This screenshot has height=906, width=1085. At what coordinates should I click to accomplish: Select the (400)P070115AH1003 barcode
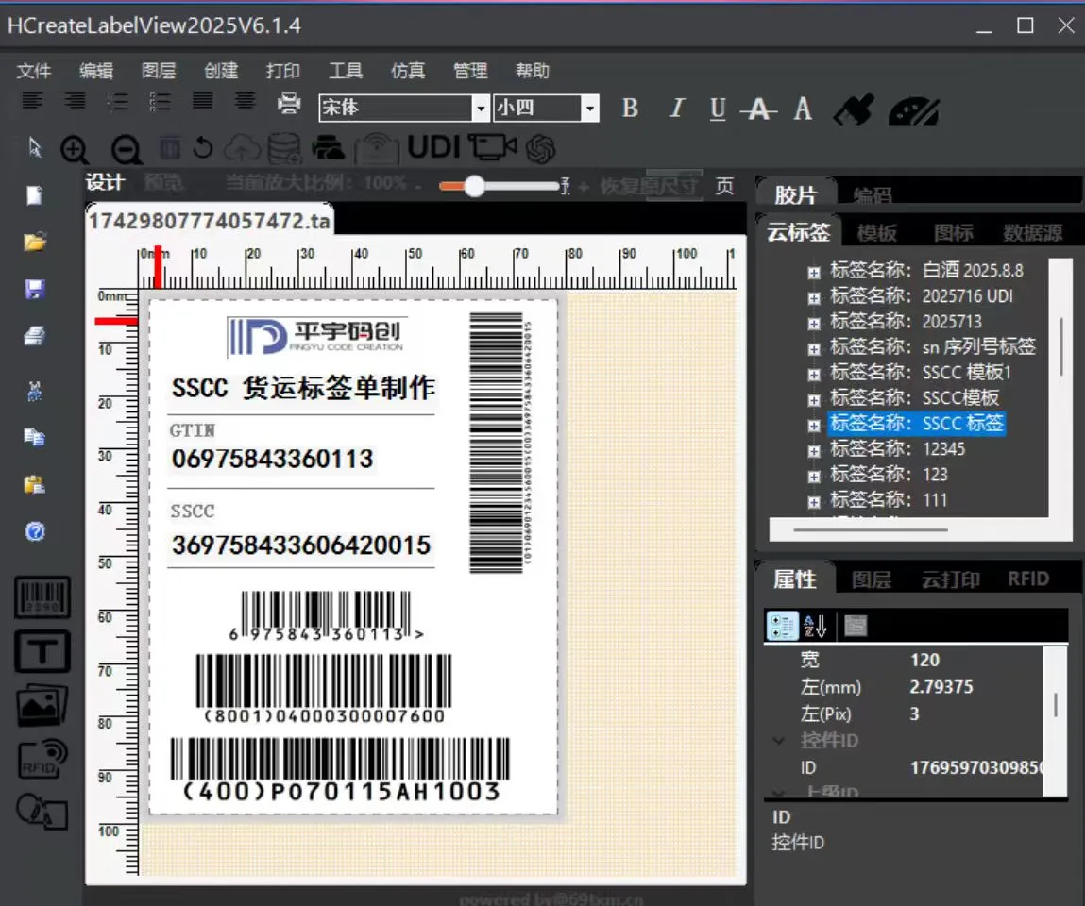(x=341, y=769)
